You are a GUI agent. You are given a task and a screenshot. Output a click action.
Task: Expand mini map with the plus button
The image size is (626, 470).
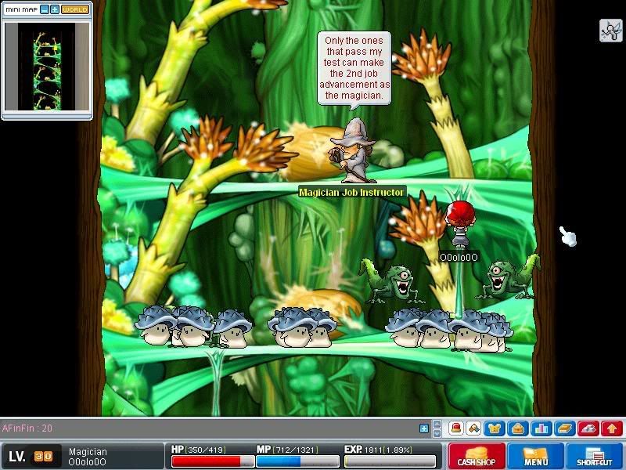[55, 9]
